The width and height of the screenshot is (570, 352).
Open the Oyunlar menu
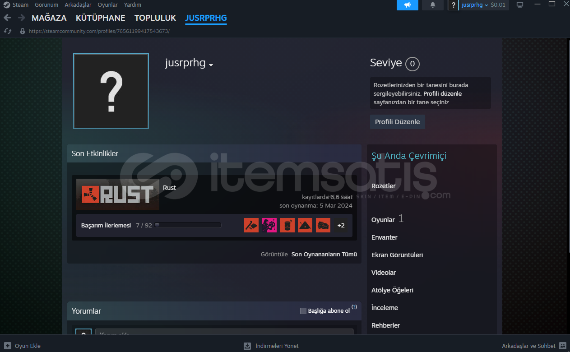coord(108,5)
